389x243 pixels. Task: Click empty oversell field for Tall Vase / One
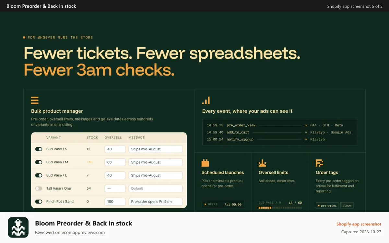[x=115, y=188]
